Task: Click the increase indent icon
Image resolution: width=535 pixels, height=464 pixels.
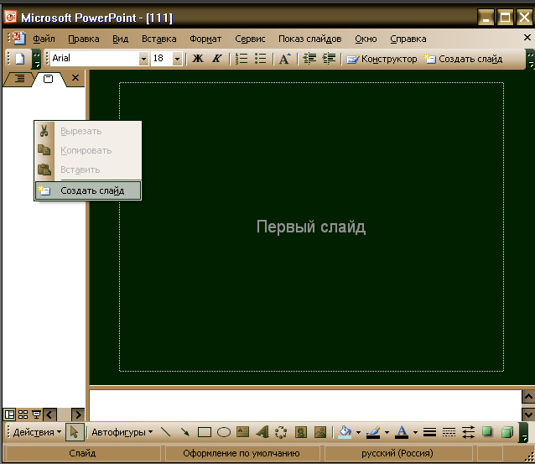Action: pos(329,59)
